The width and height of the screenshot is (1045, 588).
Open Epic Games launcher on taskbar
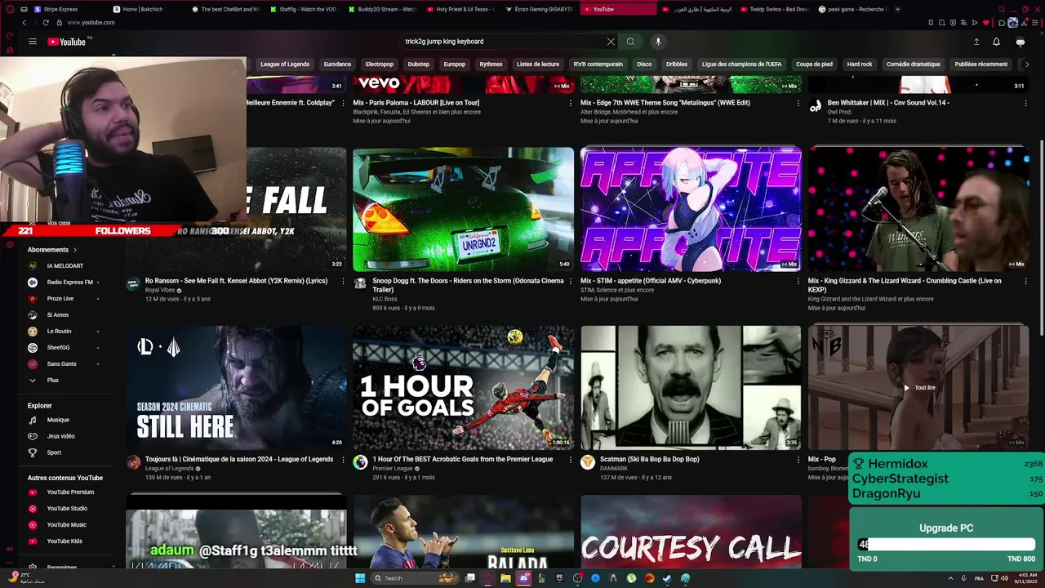559,578
